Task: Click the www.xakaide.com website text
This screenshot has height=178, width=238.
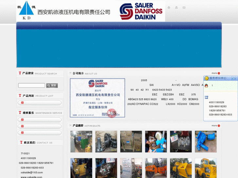Action: [x=31, y=177]
